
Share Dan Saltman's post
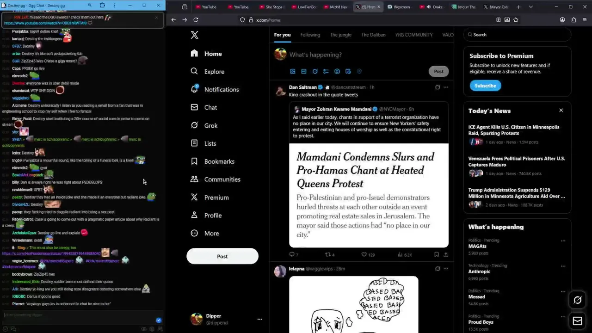click(446, 254)
